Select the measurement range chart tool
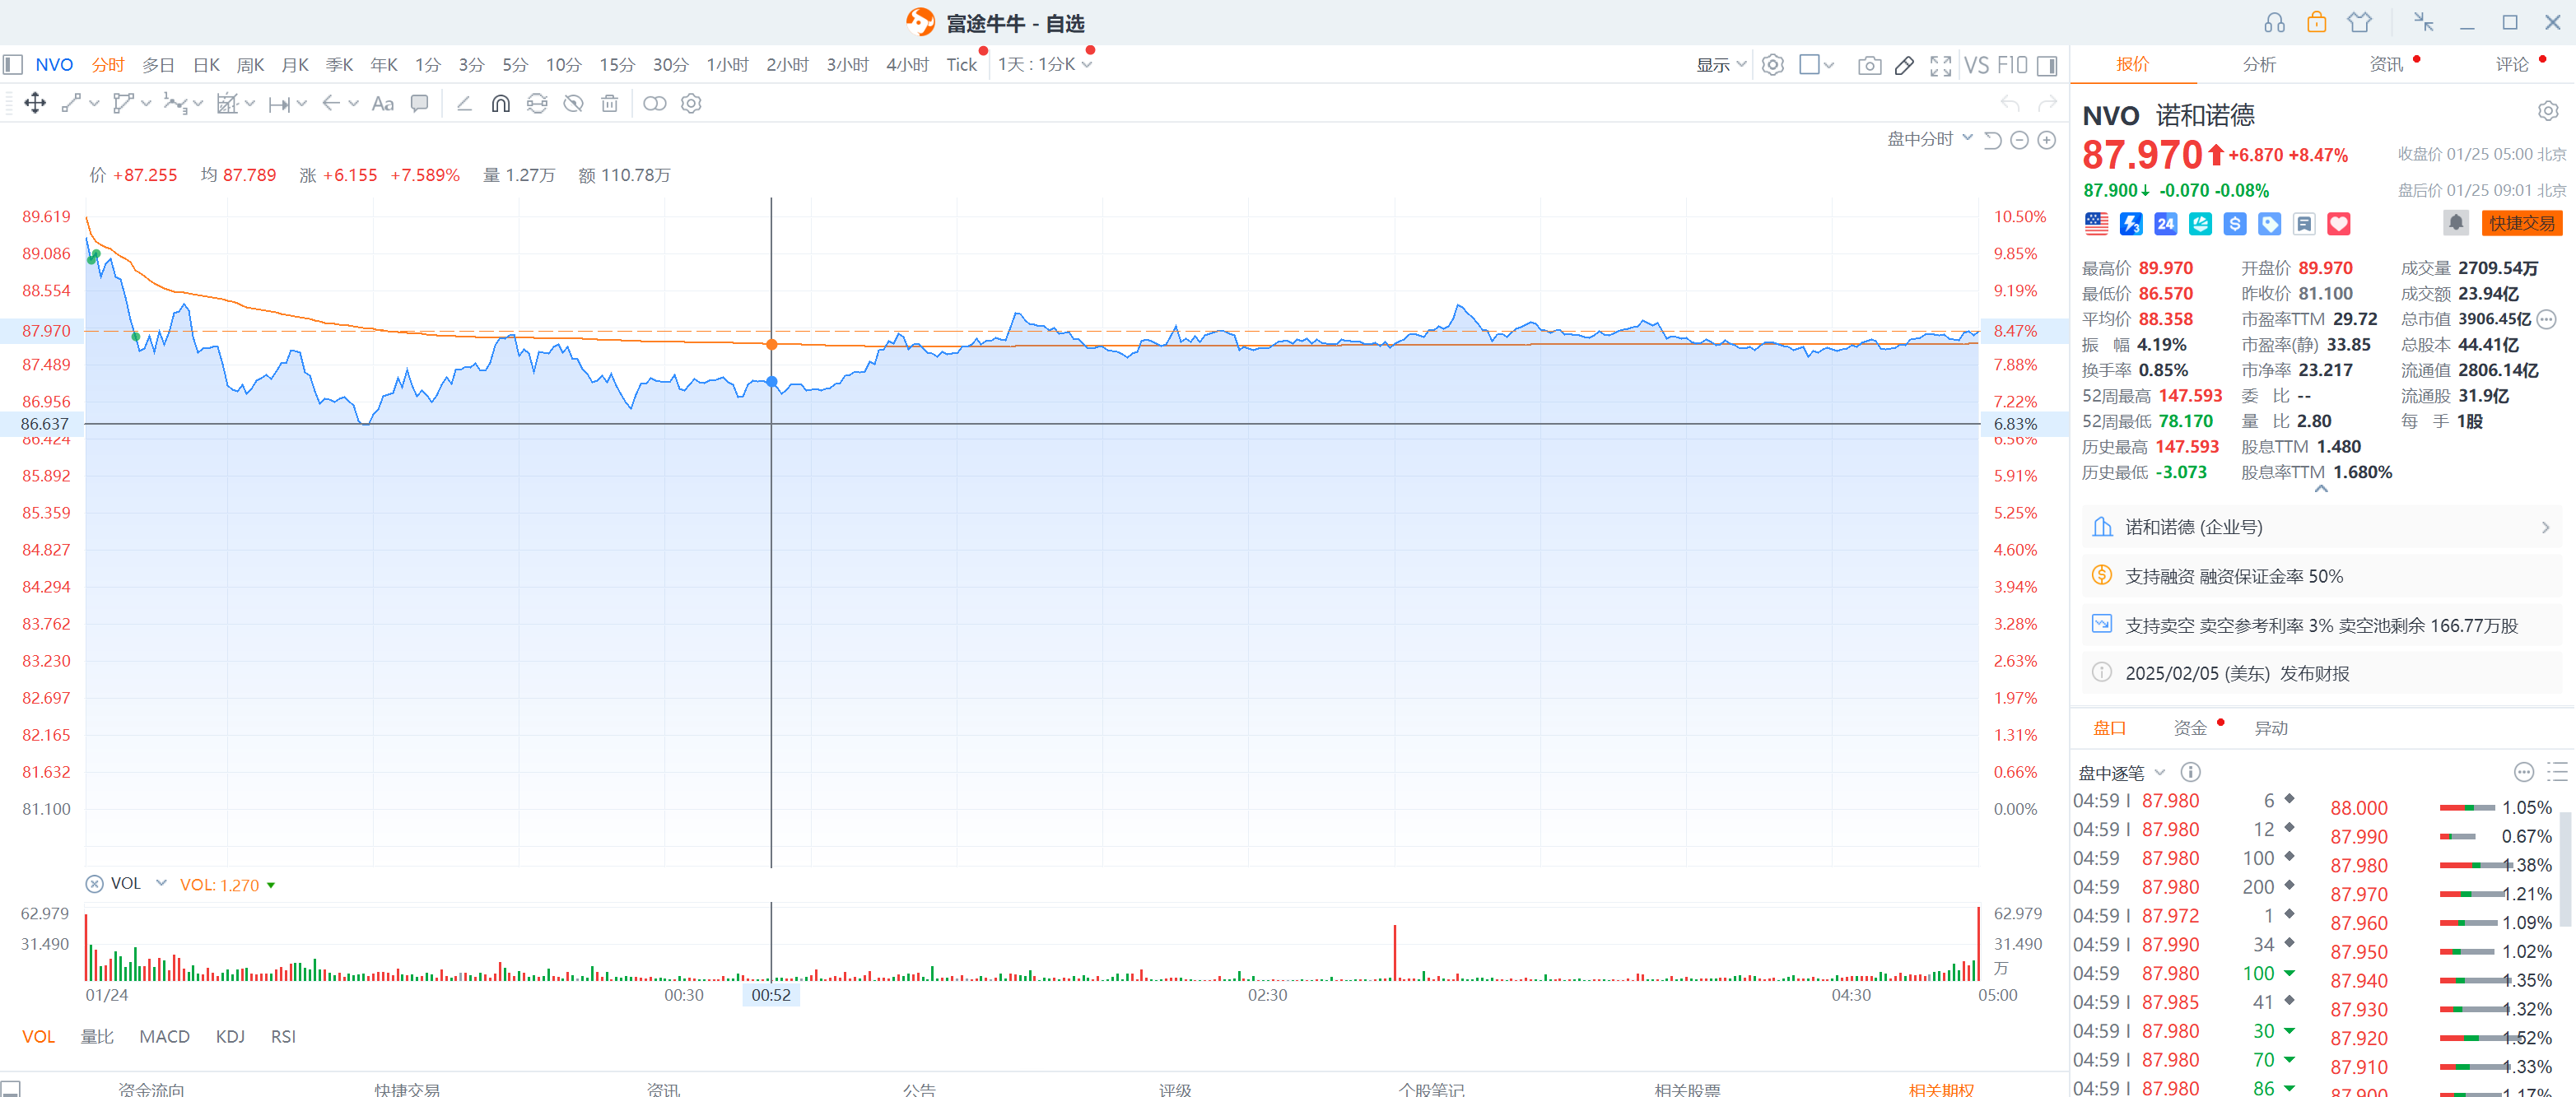The height and width of the screenshot is (1097, 2576). click(x=227, y=103)
